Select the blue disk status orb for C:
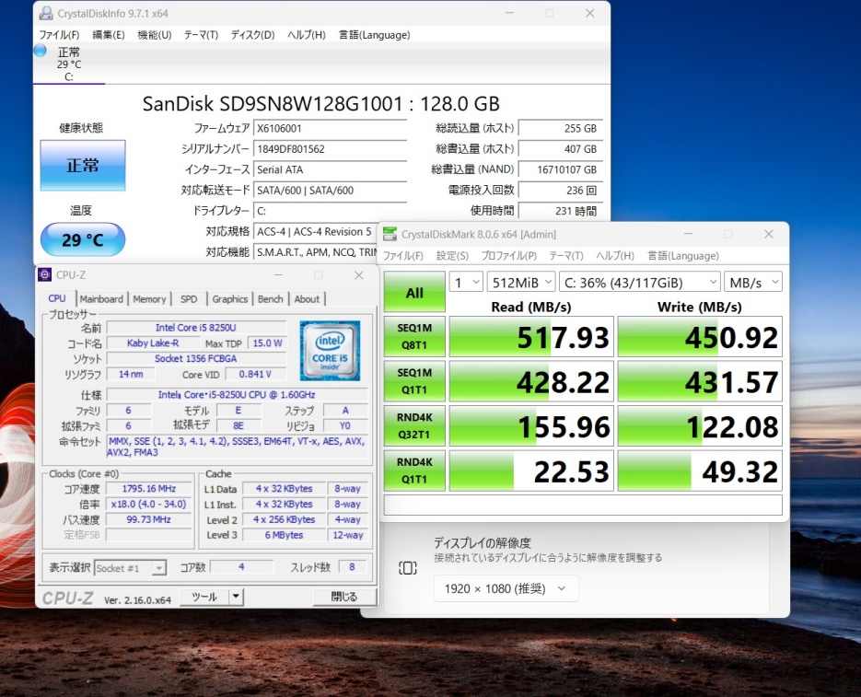 [x=41, y=52]
